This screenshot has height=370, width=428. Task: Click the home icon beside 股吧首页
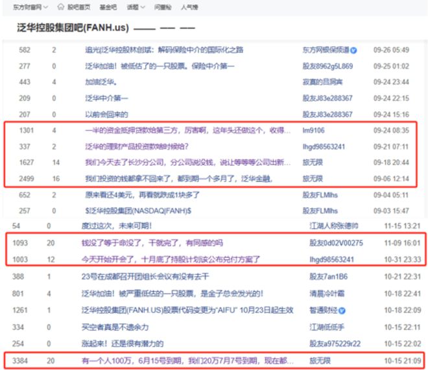click(60, 7)
